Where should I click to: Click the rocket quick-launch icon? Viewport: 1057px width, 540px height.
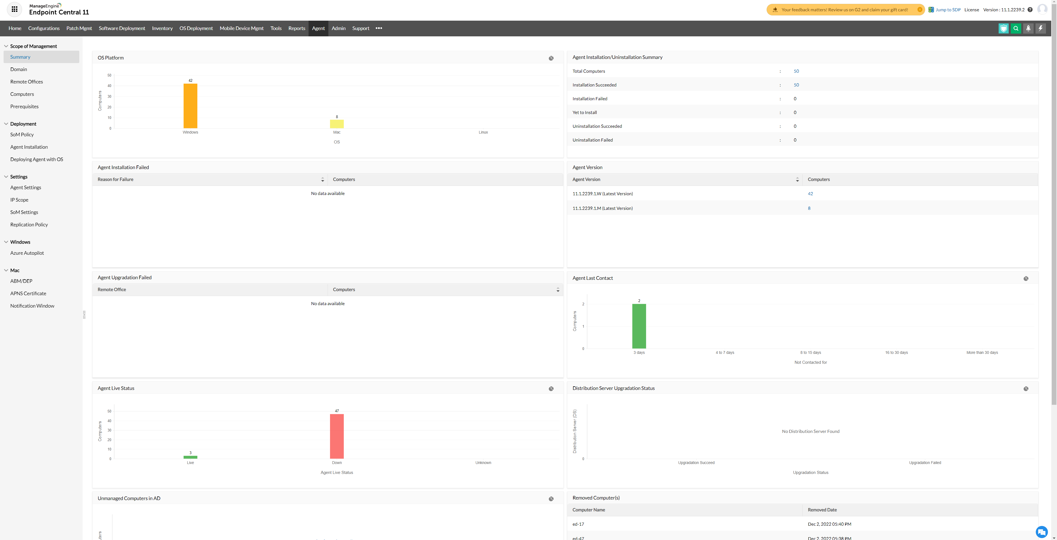pos(1028,28)
